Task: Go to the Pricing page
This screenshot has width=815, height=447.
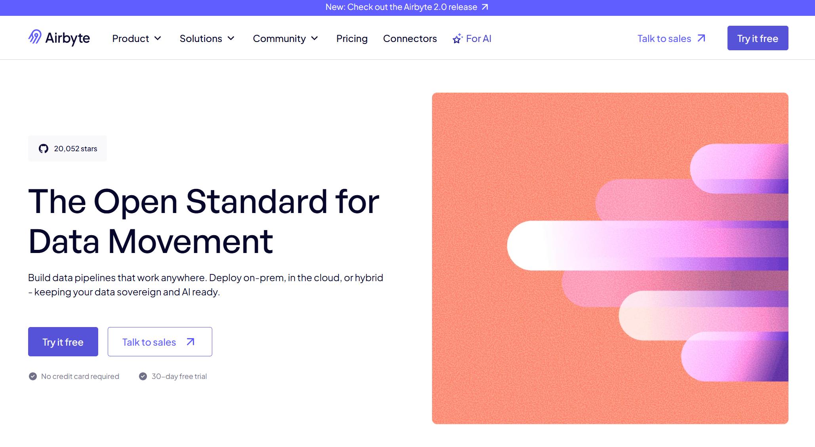Action: tap(352, 38)
